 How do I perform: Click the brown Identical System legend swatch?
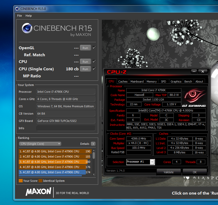click(x=40, y=181)
